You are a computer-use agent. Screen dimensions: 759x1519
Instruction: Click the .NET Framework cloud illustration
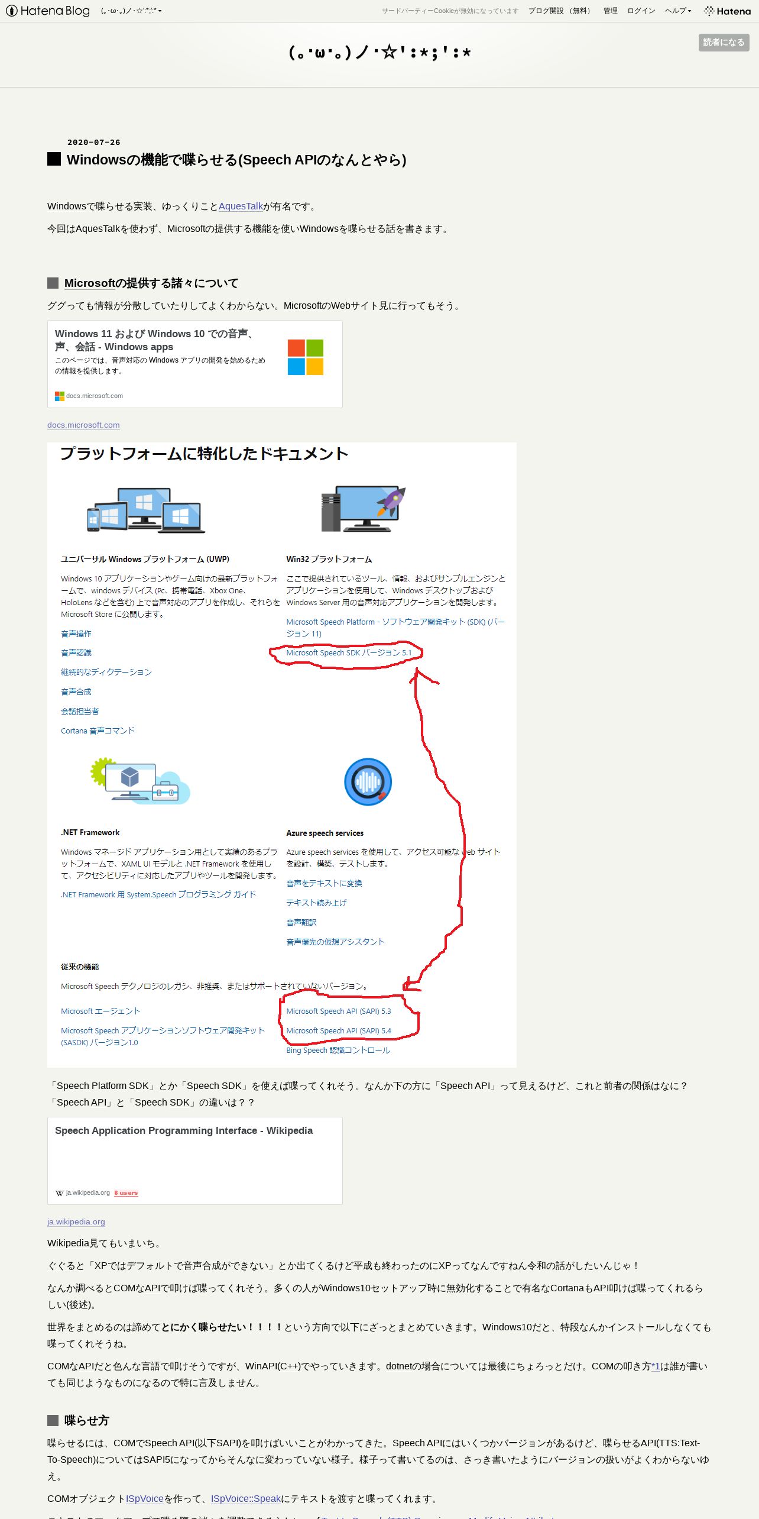pos(141,781)
